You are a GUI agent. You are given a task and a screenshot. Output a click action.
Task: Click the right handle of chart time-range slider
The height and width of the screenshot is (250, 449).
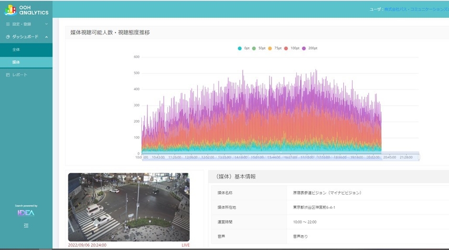(x=419, y=157)
